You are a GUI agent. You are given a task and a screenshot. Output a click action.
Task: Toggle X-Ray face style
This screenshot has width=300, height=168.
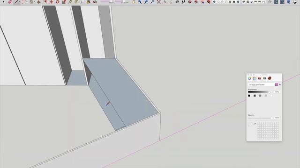[x=214, y=2]
